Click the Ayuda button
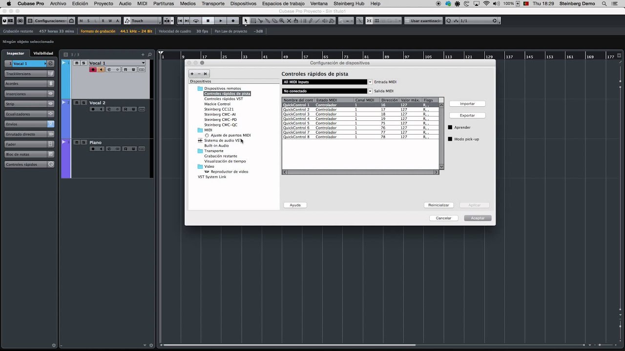The width and height of the screenshot is (625, 351). point(295,205)
